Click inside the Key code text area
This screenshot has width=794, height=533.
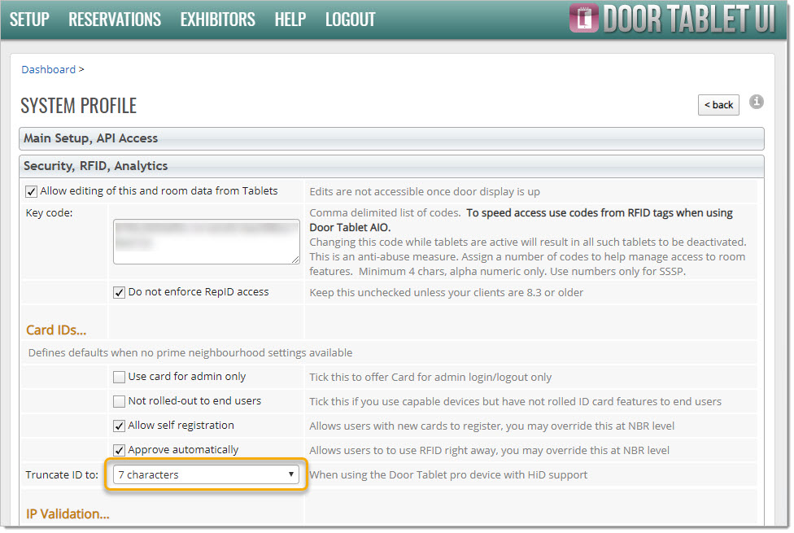pyautogui.click(x=206, y=241)
